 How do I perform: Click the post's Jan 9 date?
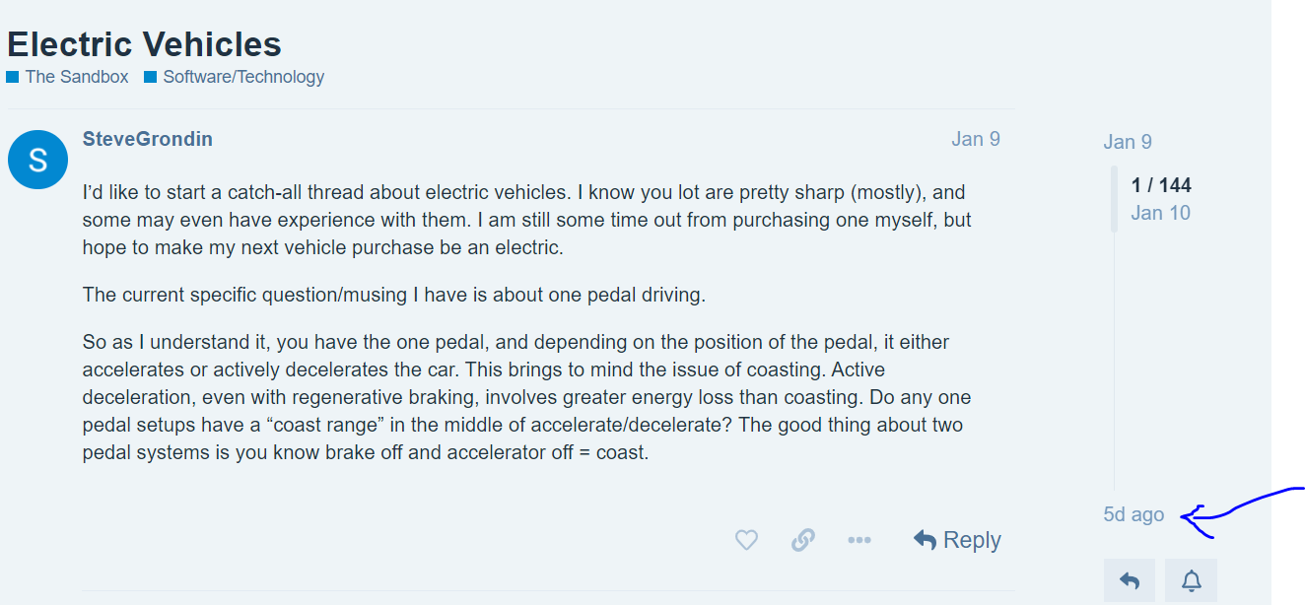tap(976, 139)
